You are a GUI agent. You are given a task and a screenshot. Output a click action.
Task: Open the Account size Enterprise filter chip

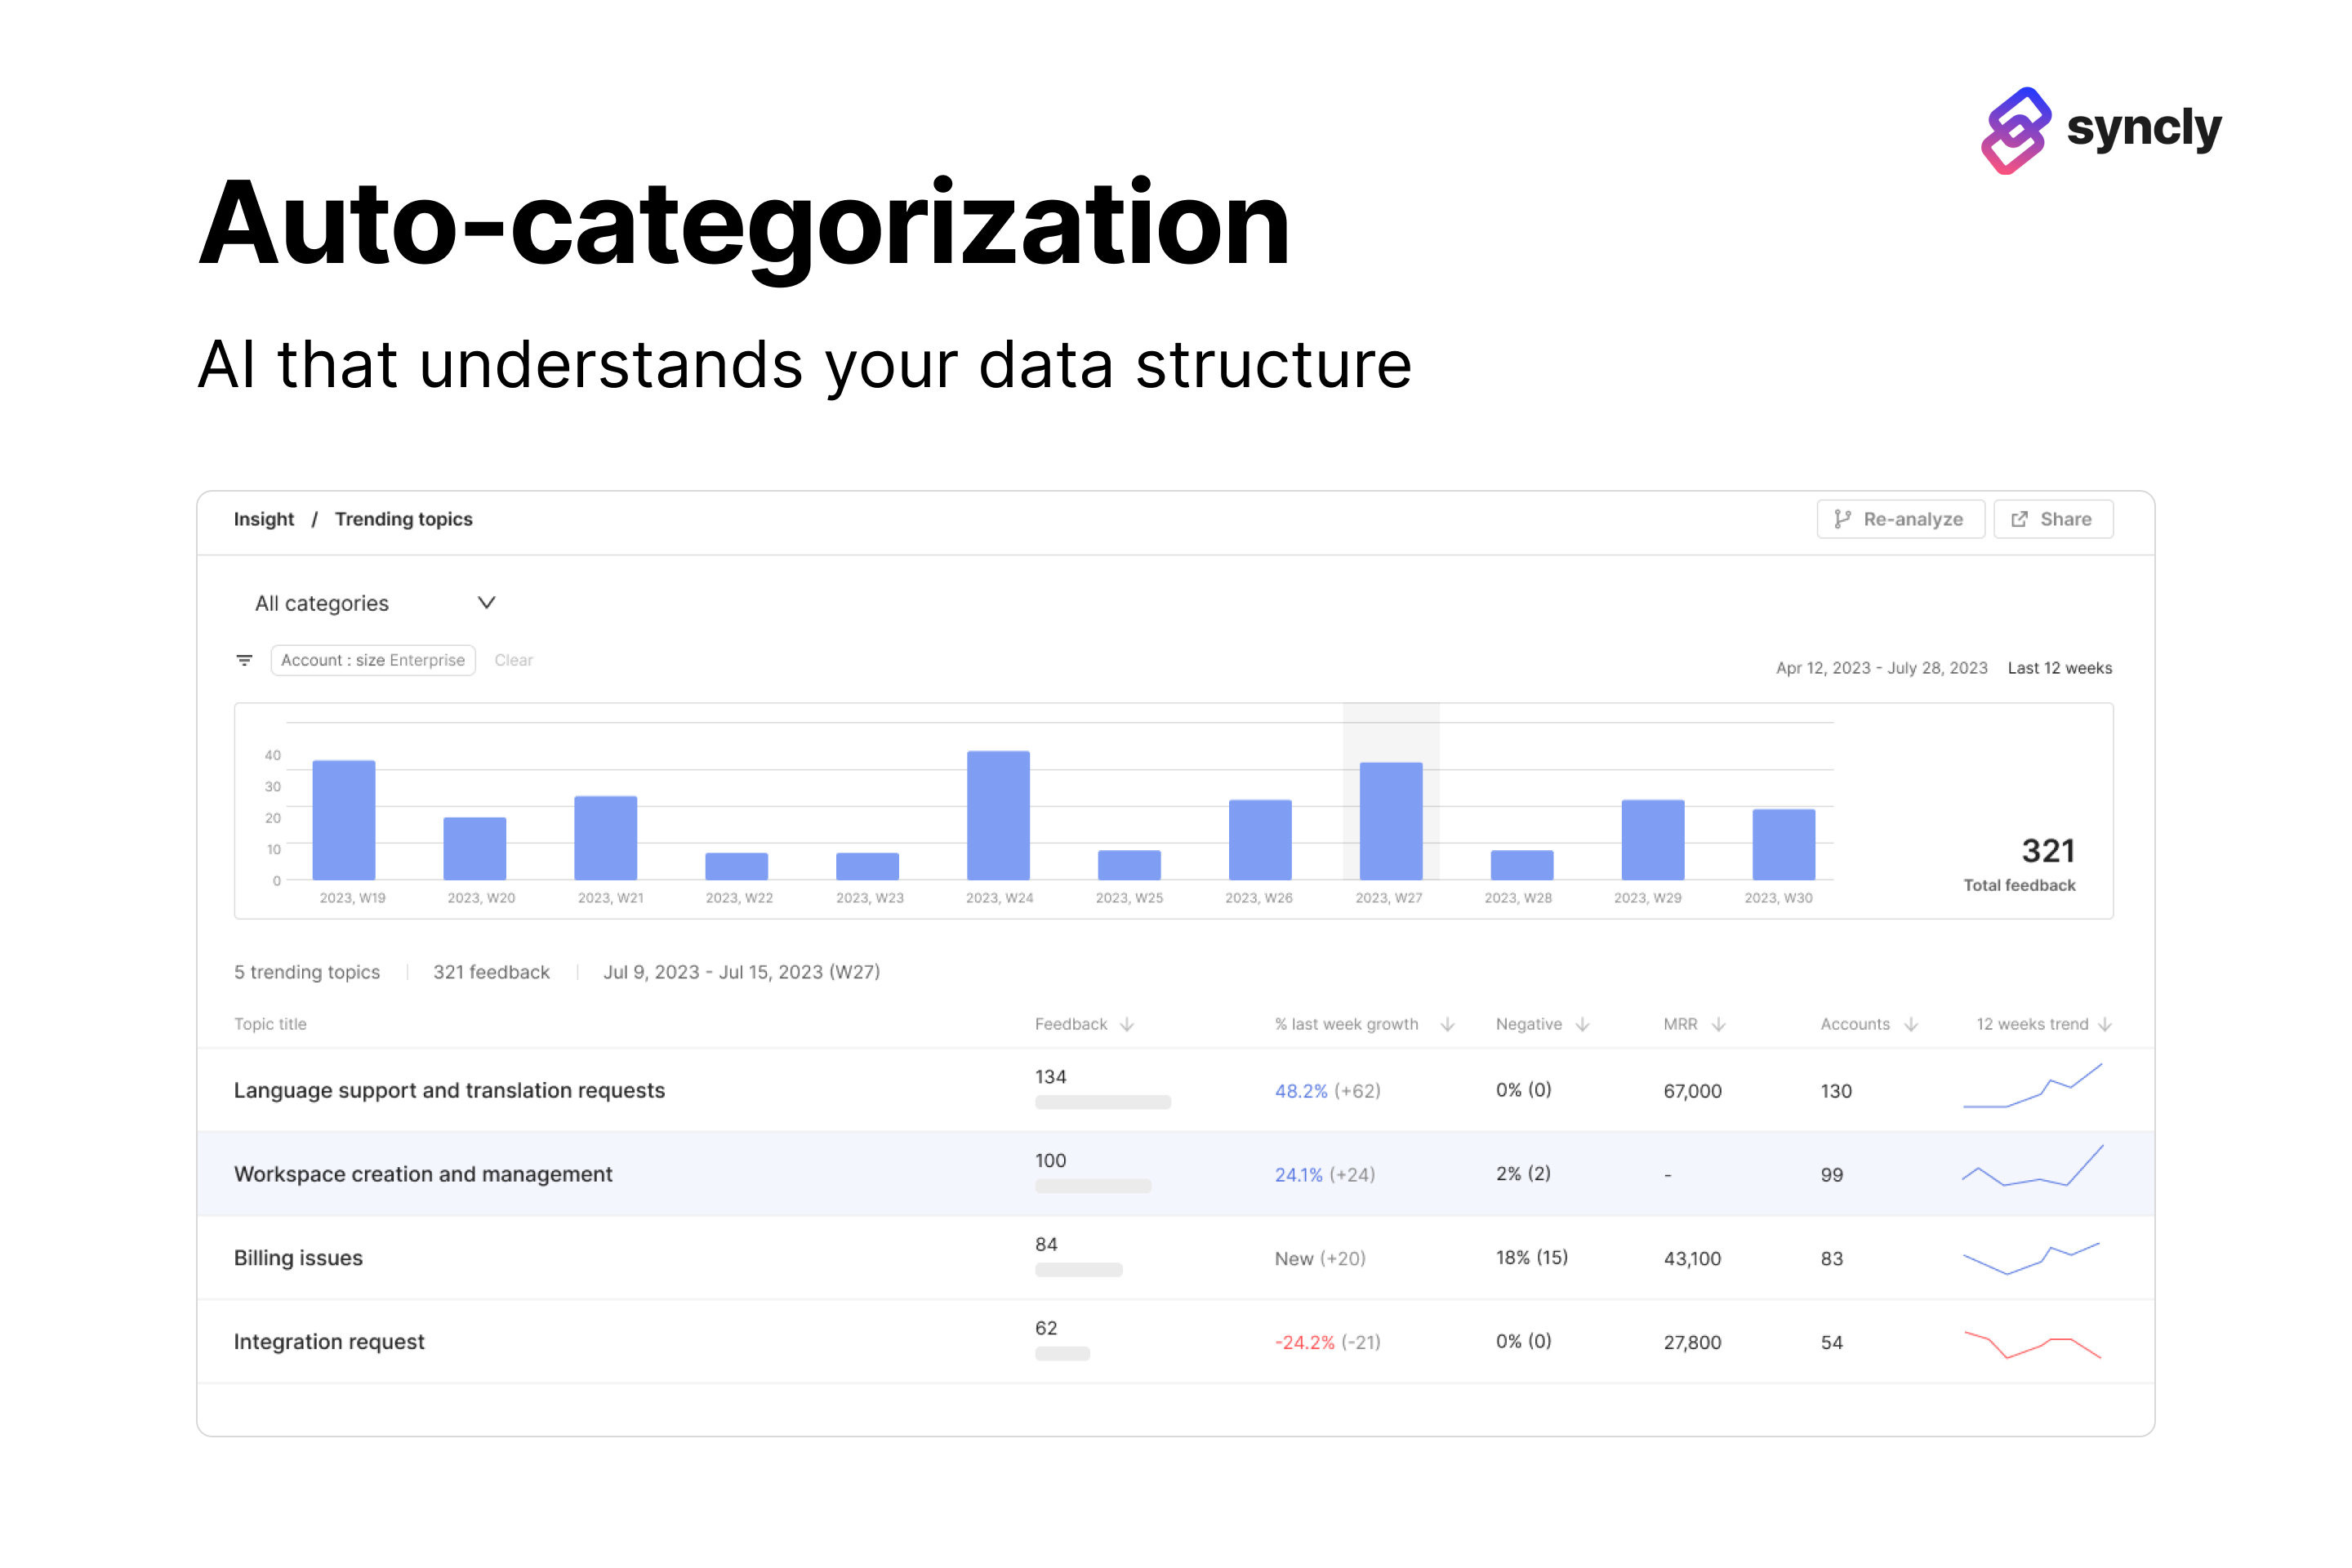coord(372,660)
